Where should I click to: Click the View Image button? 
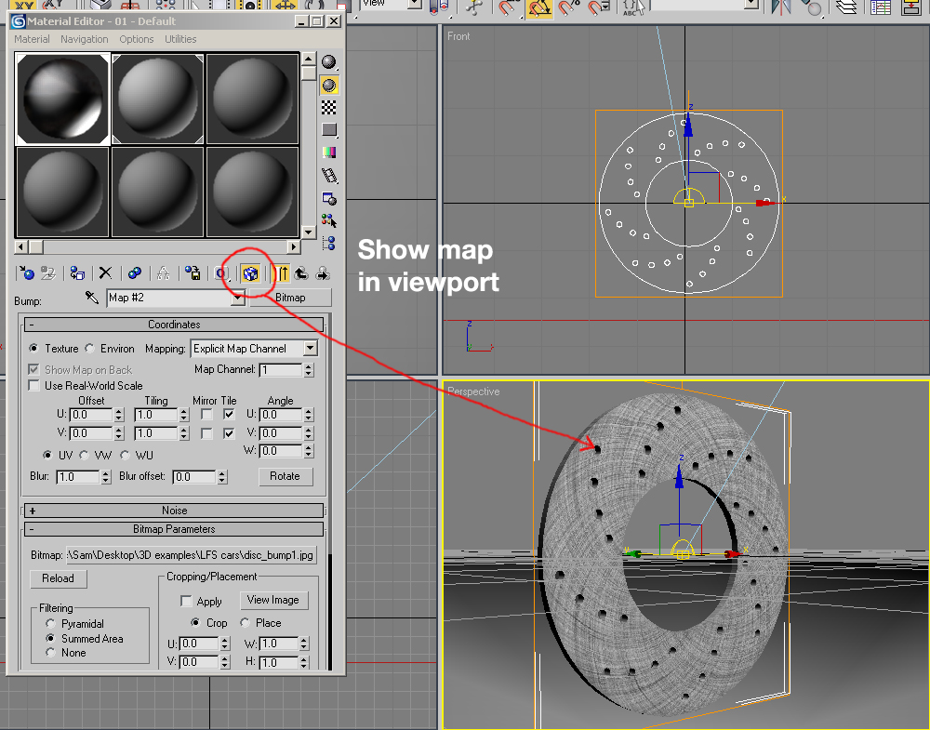[x=273, y=600]
